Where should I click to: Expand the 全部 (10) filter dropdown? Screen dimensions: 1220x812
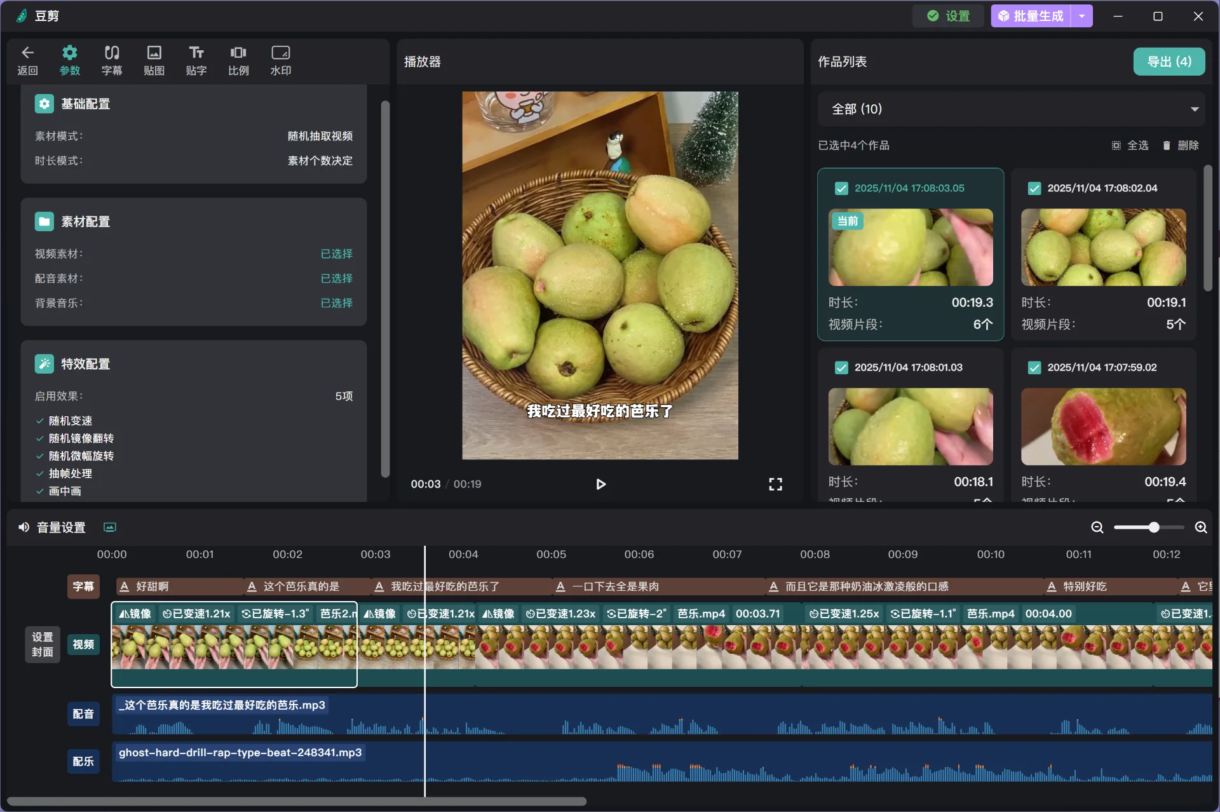[x=1194, y=109]
